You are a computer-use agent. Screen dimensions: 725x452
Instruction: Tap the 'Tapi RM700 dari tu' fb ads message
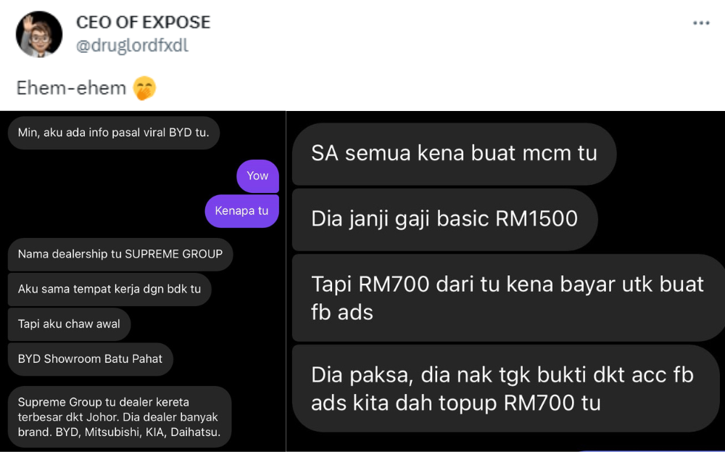click(509, 298)
